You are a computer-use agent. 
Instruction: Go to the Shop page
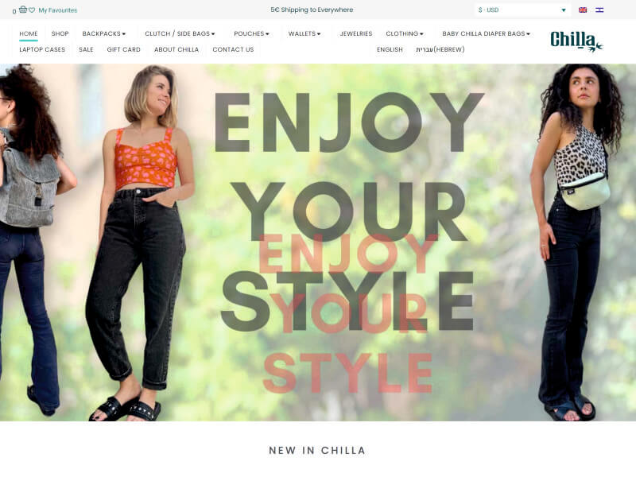tap(60, 33)
